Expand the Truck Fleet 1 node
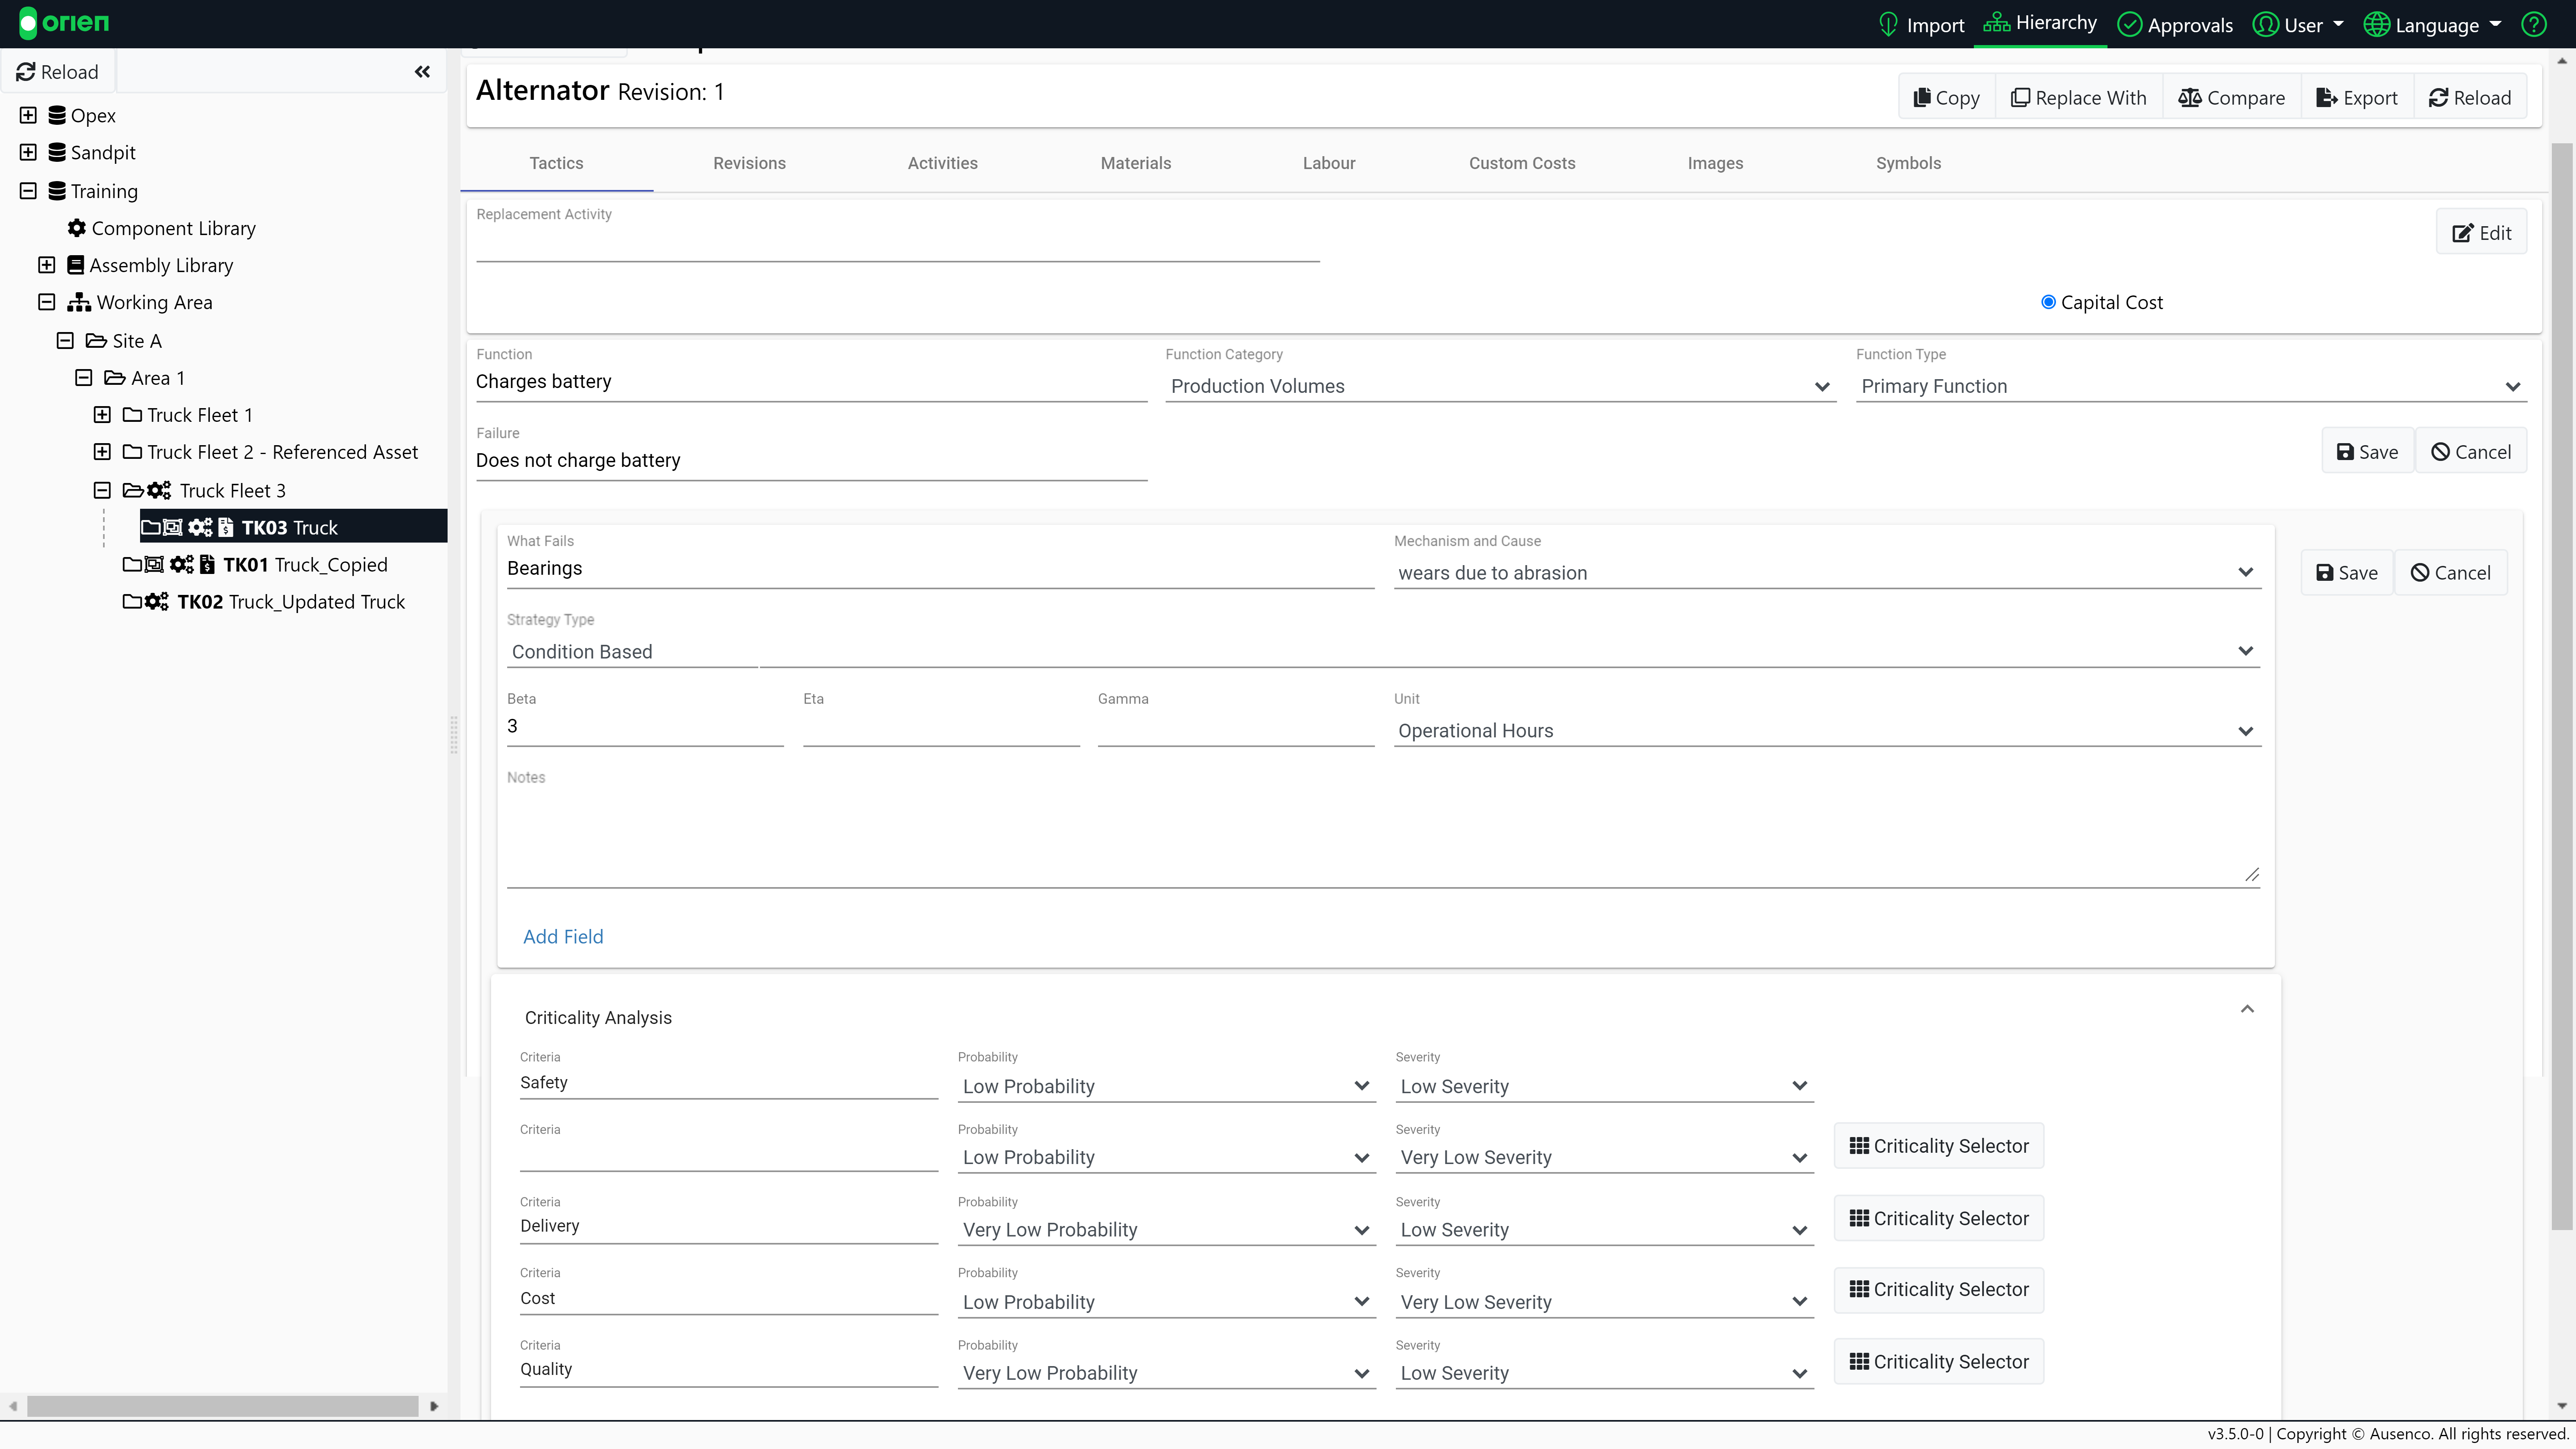 tap(102, 414)
